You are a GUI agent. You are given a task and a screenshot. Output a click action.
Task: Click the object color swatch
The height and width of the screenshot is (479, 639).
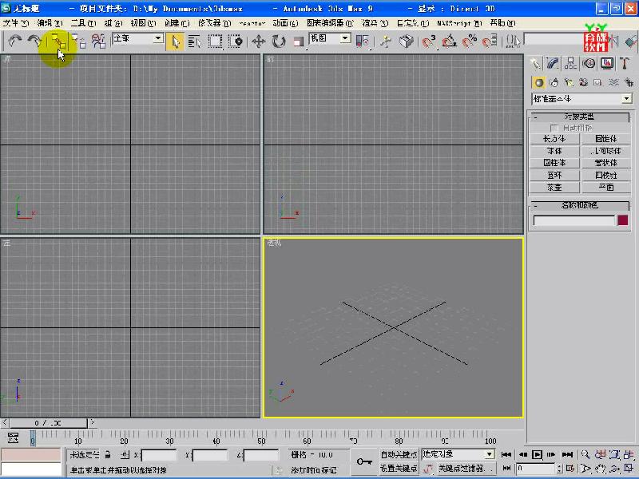(623, 220)
